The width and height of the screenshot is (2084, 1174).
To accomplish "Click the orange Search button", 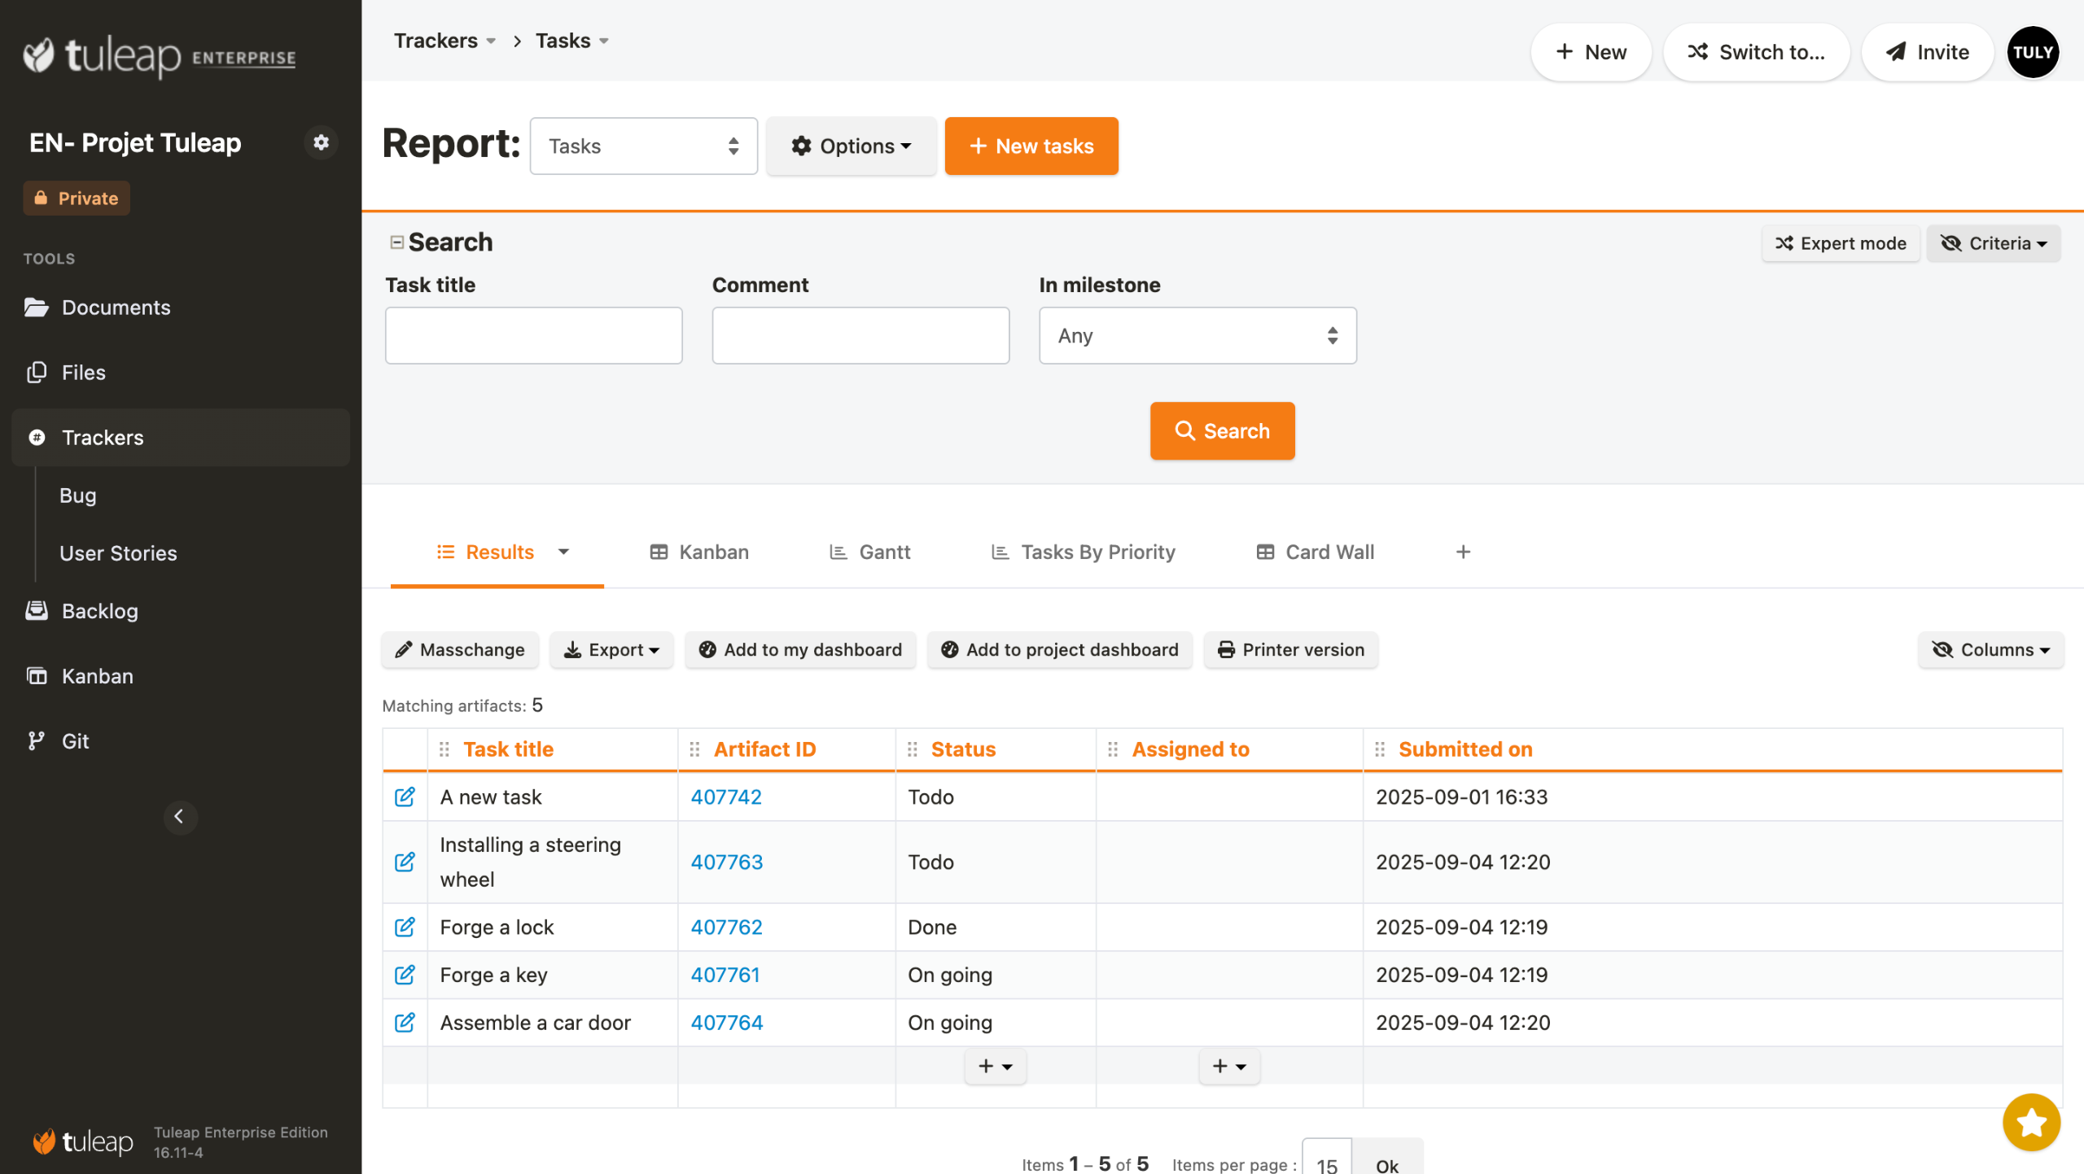I will pos(1221,430).
